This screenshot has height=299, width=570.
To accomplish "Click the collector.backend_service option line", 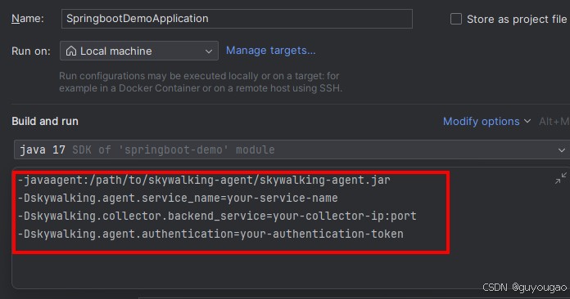I will [217, 216].
